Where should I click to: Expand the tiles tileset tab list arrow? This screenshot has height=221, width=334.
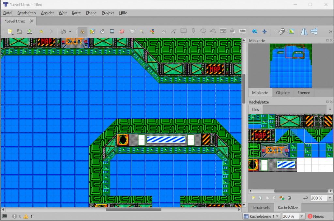tap(330, 109)
